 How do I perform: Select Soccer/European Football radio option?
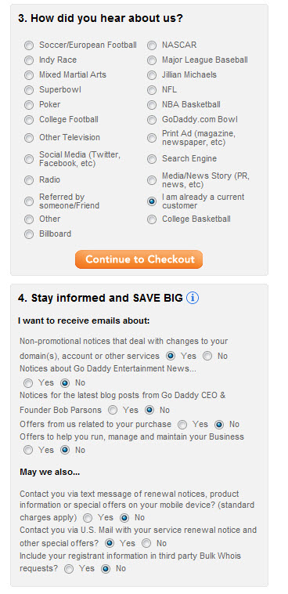pyautogui.click(x=29, y=45)
